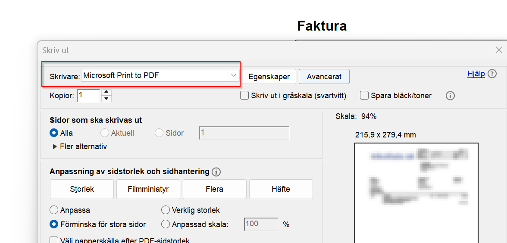Screen dimensions: 507x243
Task: Increase the Kopior count with up arrow
Action: pyautogui.click(x=106, y=92)
